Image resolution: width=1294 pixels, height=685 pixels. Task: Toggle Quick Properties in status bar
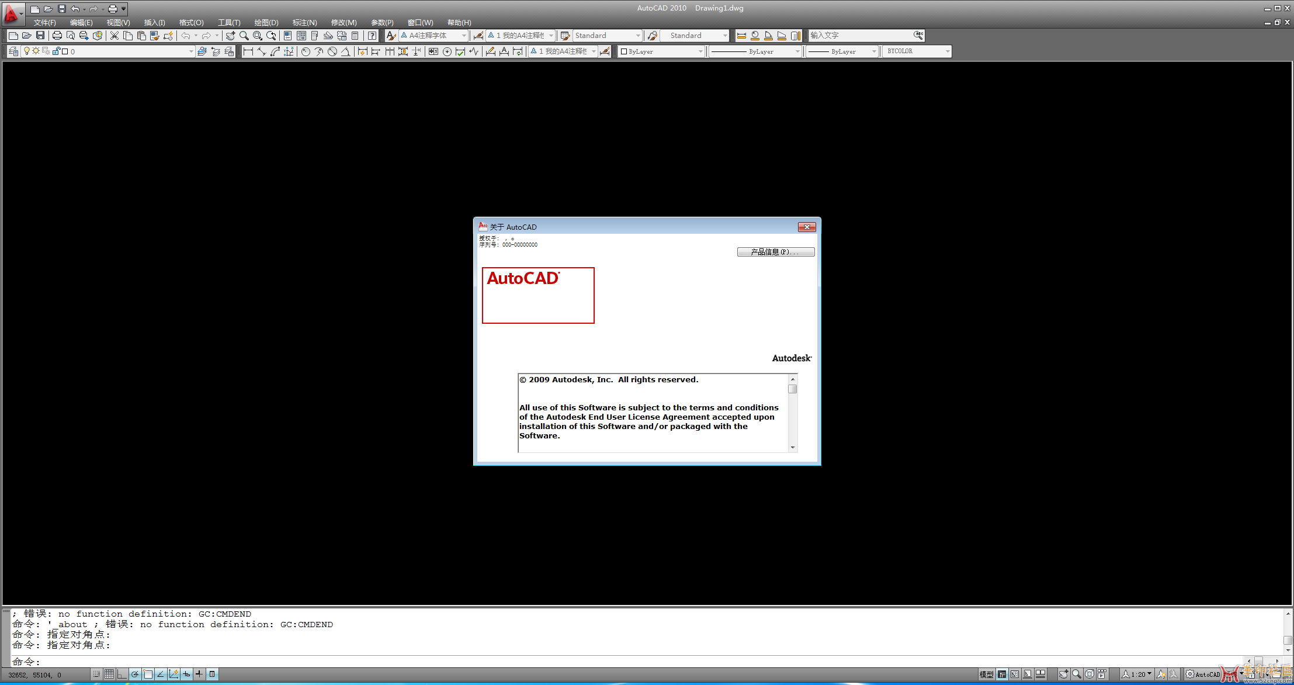[212, 674]
